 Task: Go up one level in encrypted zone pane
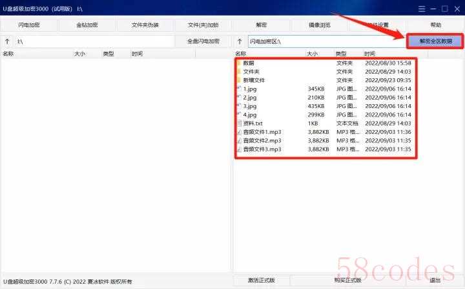click(x=240, y=41)
